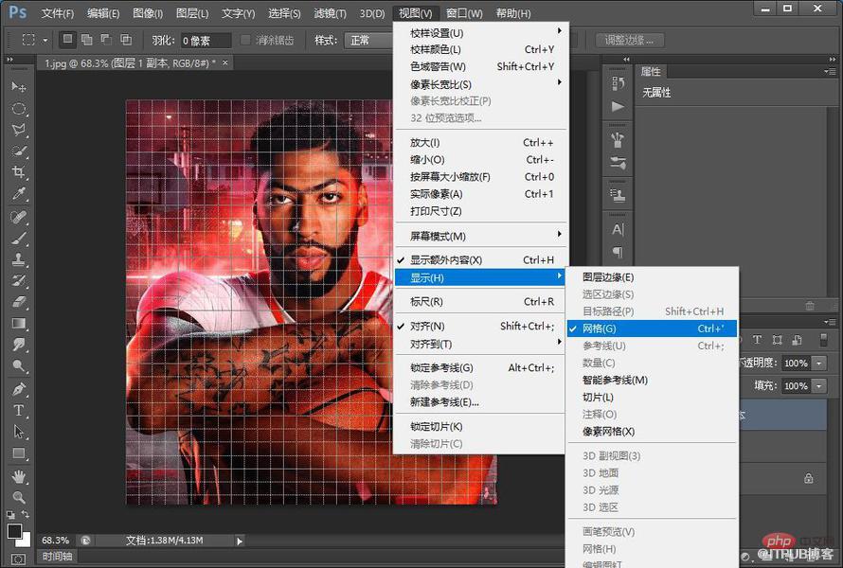The height and width of the screenshot is (568, 843).
Task: Open the 样式 style dropdown
Action: coord(369,41)
